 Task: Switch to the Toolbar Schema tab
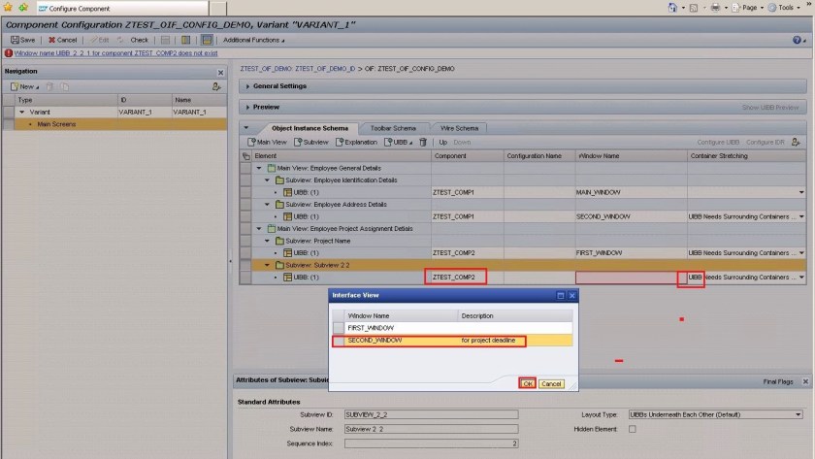[x=392, y=128]
